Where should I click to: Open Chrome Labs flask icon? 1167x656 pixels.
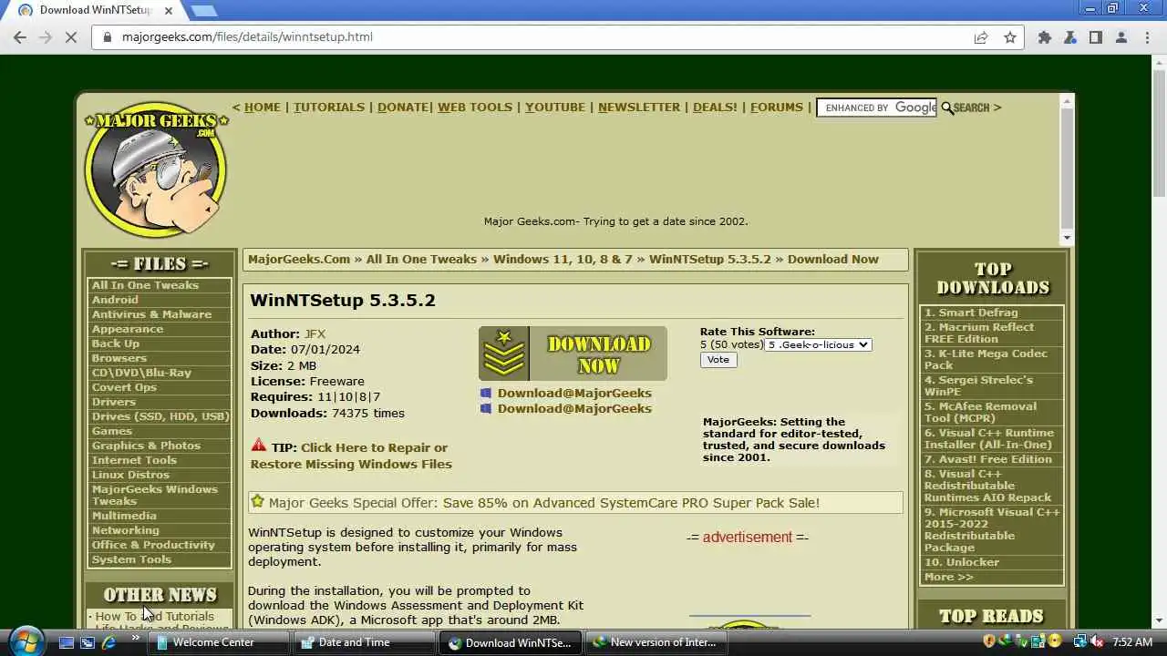(1070, 37)
